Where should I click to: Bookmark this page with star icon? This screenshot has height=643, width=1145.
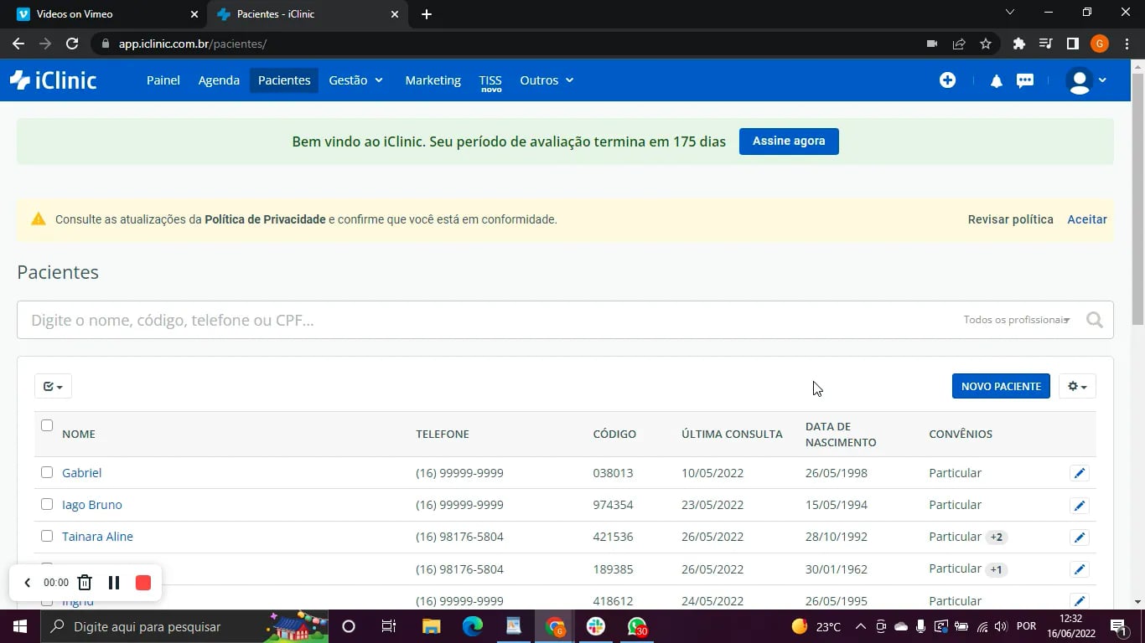pos(986,44)
